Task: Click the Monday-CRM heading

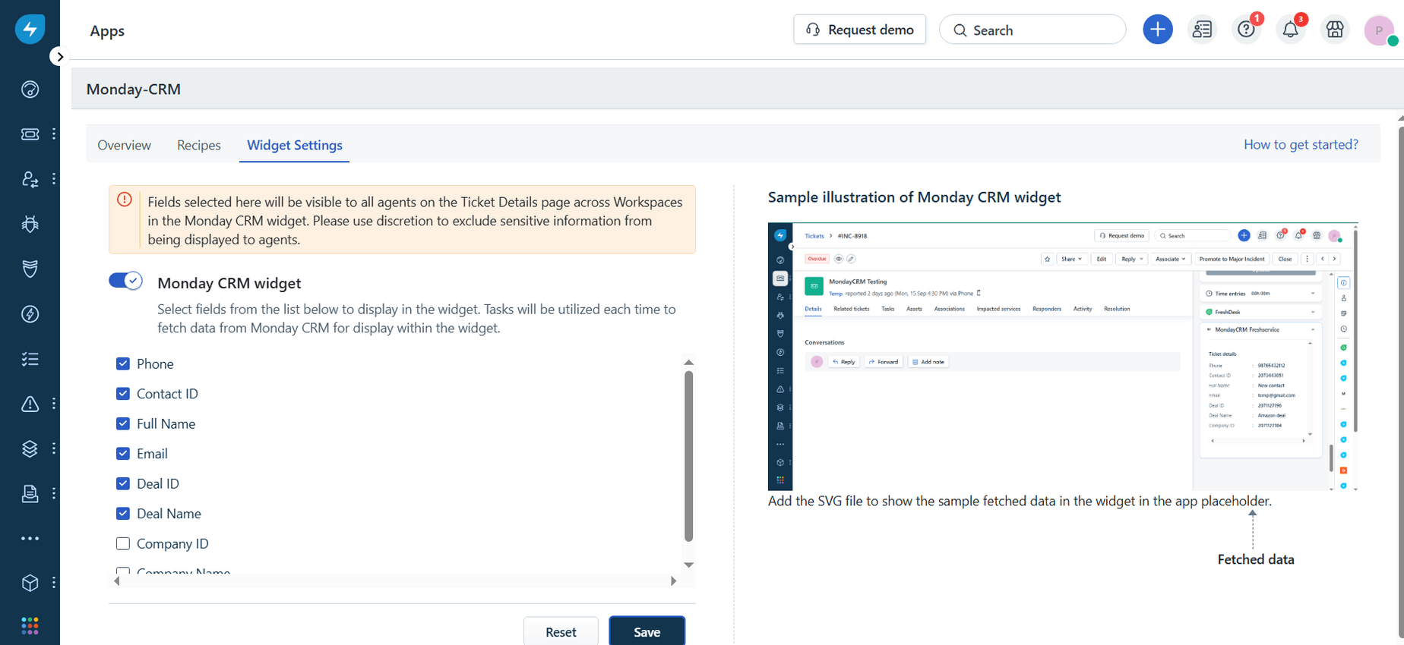Action: 134,89
